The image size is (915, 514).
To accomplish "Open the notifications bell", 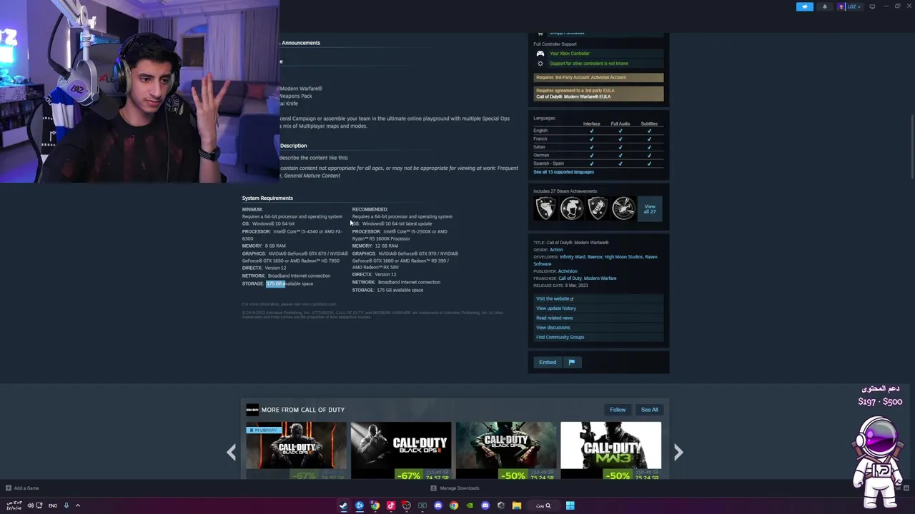I will (x=824, y=6).
